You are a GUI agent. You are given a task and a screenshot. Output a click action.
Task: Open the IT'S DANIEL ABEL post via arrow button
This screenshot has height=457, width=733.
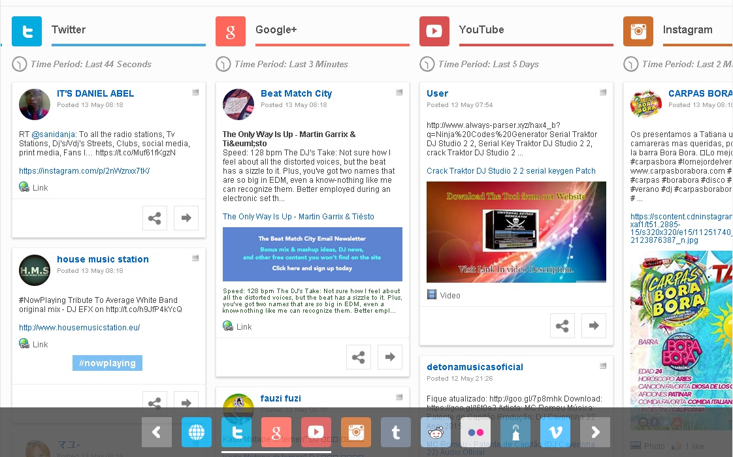pyautogui.click(x=186, y=218)
